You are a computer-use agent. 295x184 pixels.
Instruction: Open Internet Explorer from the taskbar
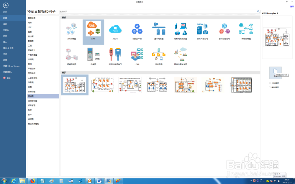tap(14, 181)
